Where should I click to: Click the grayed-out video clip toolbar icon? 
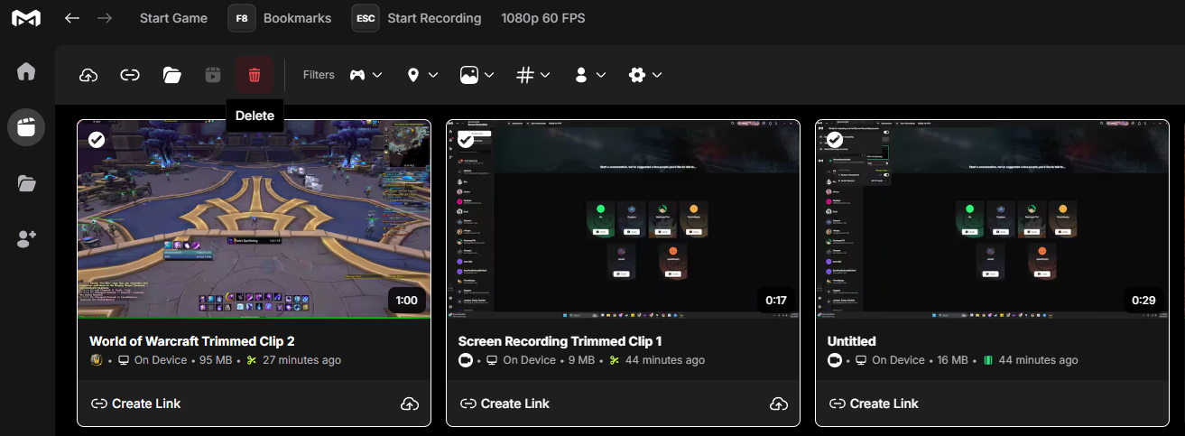pos(213,75)
